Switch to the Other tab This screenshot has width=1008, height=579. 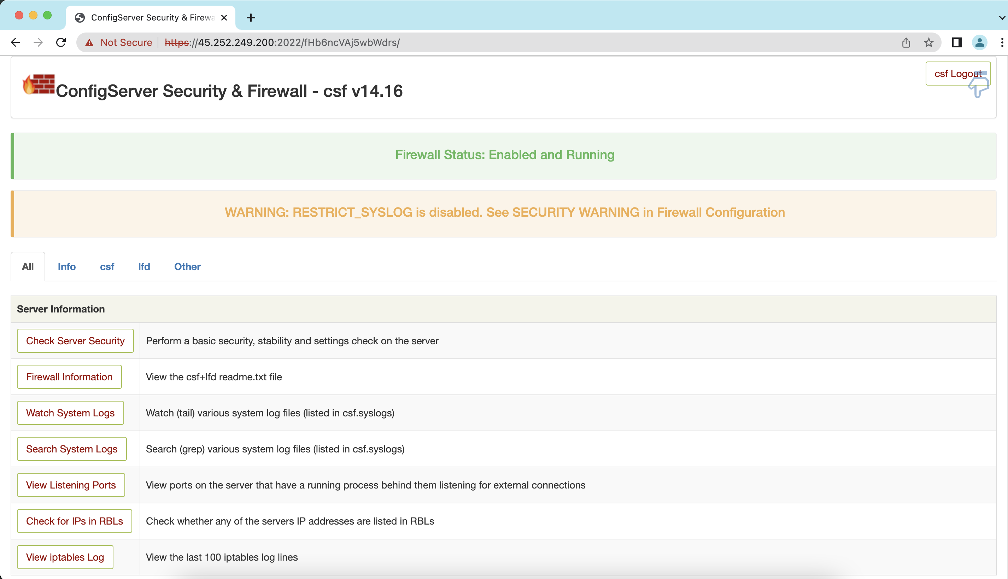pos(187,267)
